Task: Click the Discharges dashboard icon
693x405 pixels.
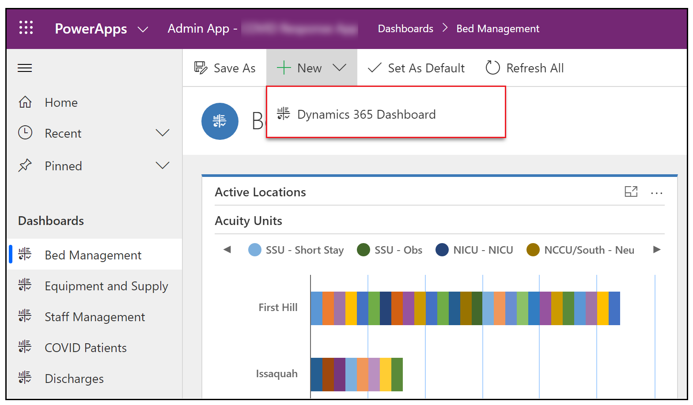Action: click(x=25, y=378)
